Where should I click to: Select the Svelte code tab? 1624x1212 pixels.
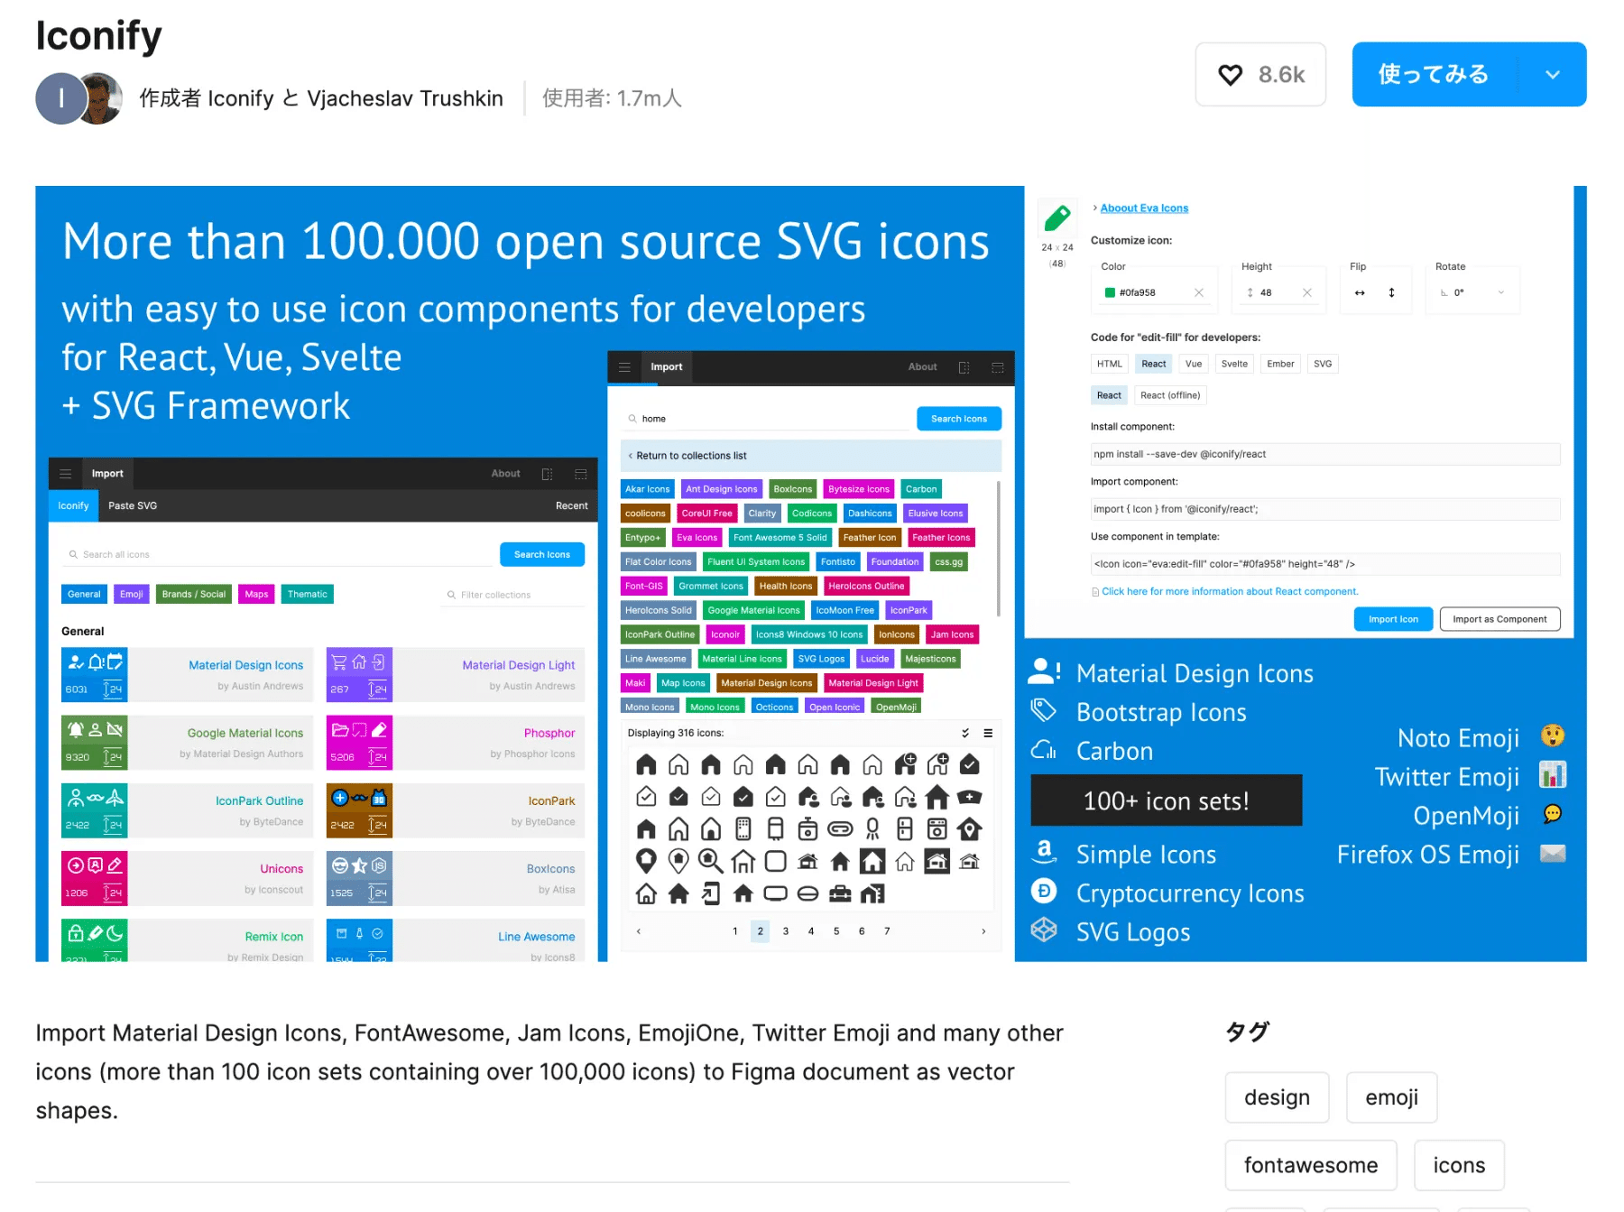tap(1234, 364)
